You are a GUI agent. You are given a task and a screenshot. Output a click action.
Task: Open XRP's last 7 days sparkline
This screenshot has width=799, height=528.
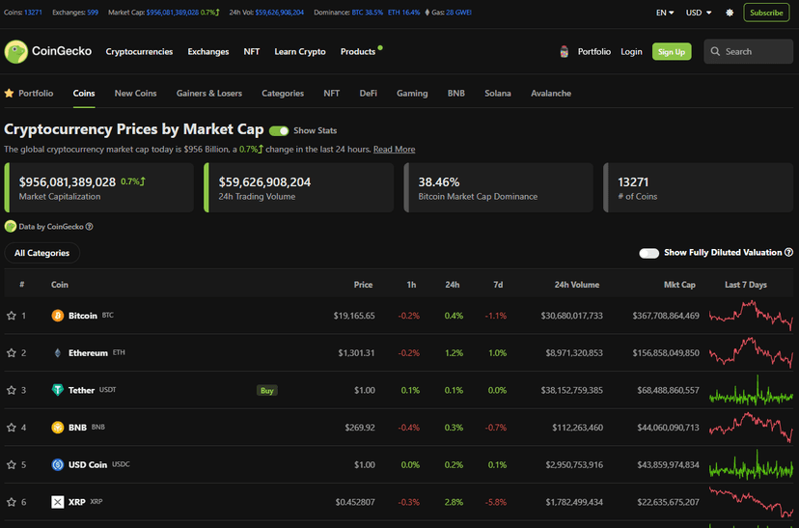[751, 502]
